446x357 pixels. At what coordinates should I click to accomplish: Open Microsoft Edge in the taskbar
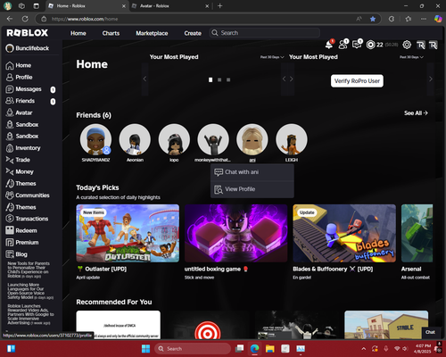tap(254, 348)
